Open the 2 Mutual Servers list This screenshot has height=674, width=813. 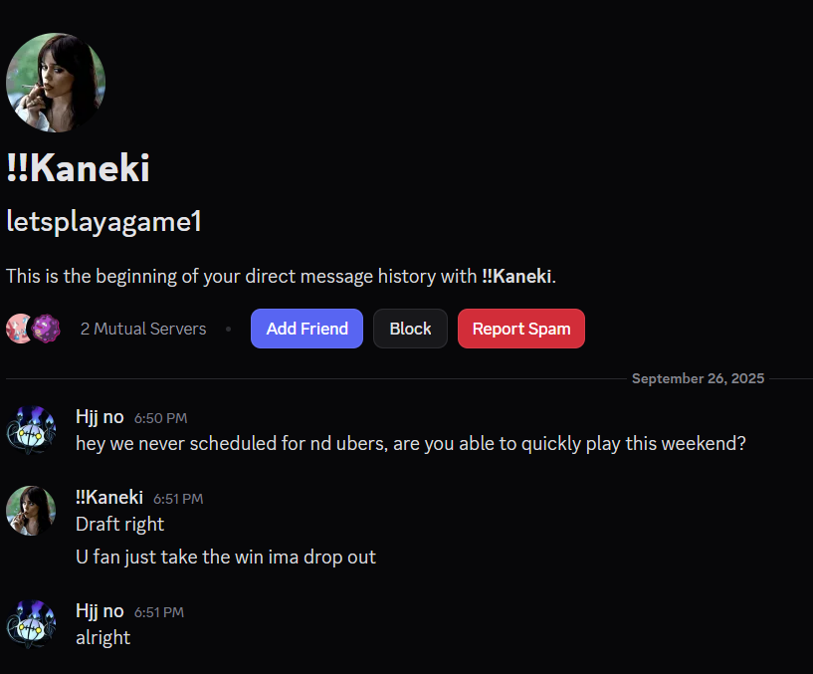[x=143, y=329]
